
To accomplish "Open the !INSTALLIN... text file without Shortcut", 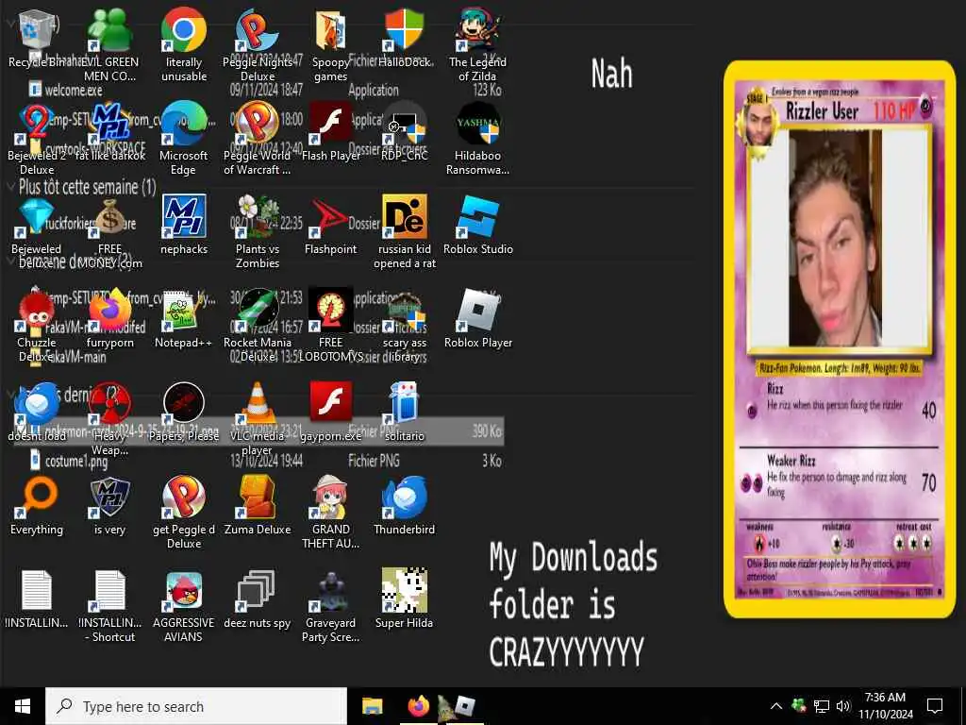I will (37, 592).
